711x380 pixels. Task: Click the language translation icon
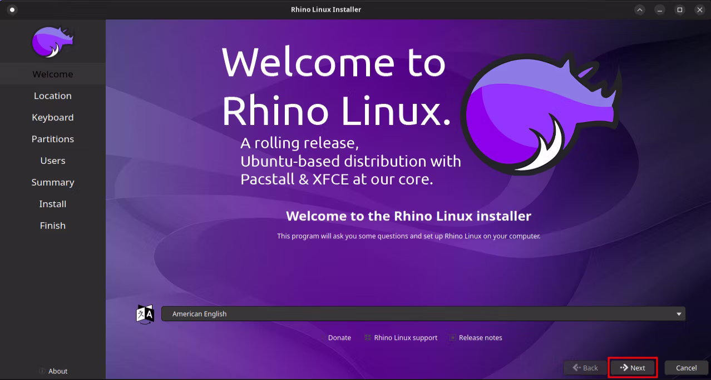(x=145, y=314)
